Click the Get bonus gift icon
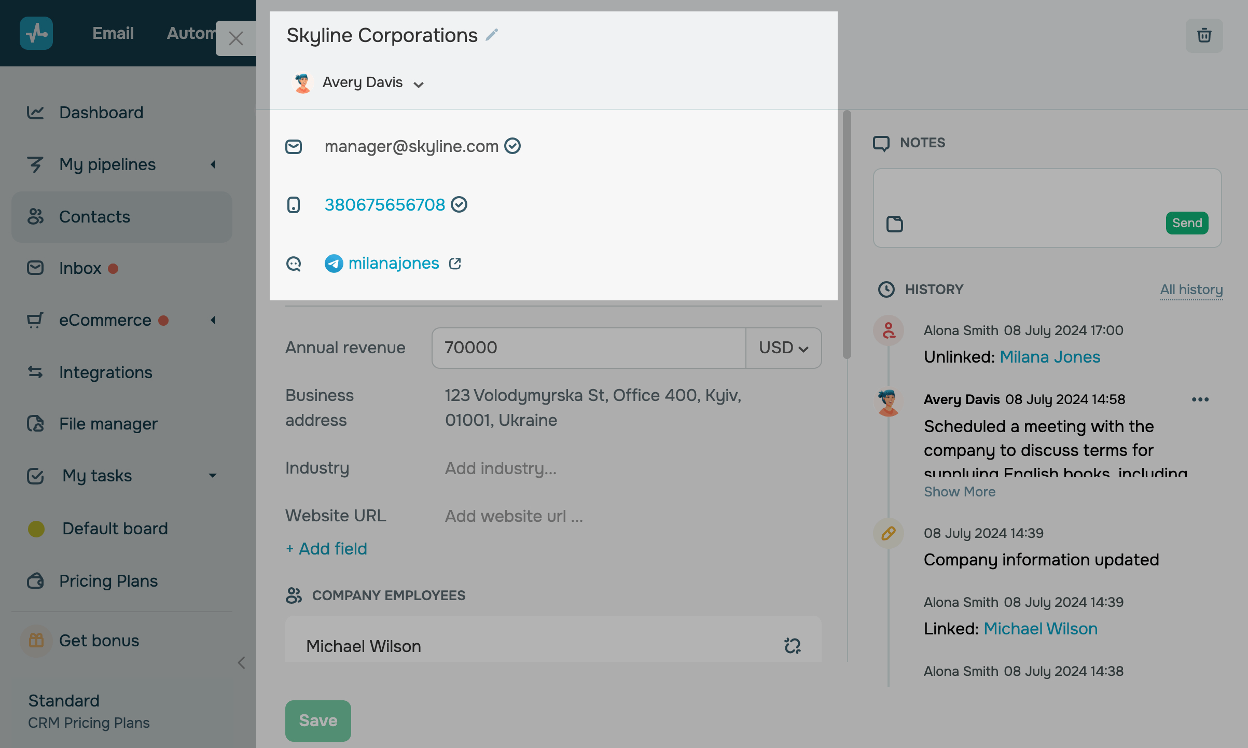This screenshot has height=748, width=1248. (36, 641)
